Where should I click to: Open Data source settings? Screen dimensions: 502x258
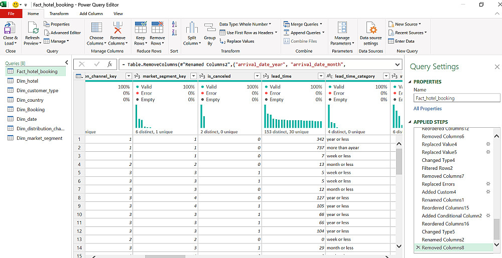point(370,29)
